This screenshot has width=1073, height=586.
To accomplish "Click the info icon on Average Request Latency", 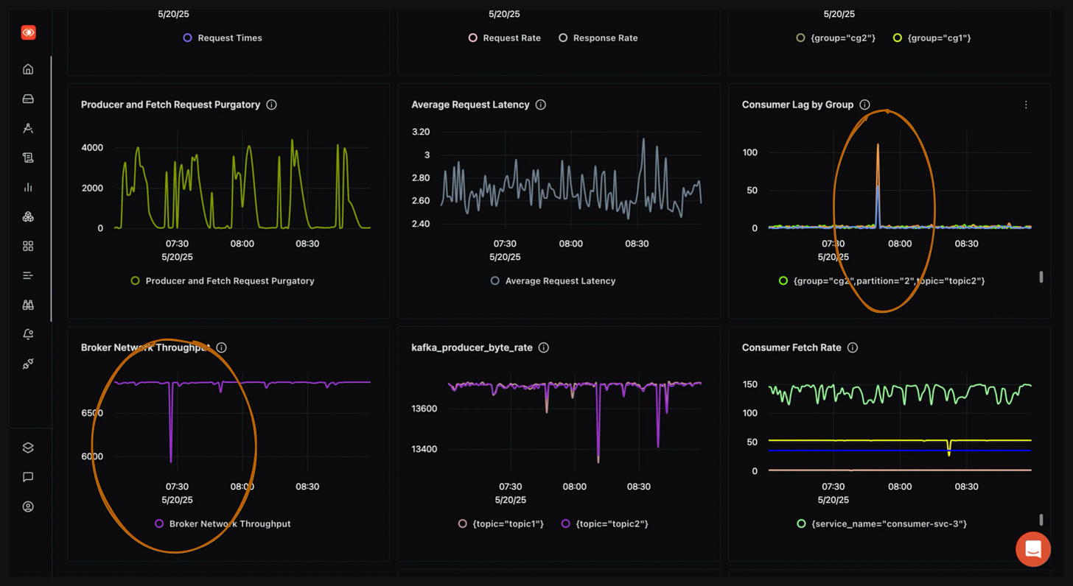I will click(540, 105).
